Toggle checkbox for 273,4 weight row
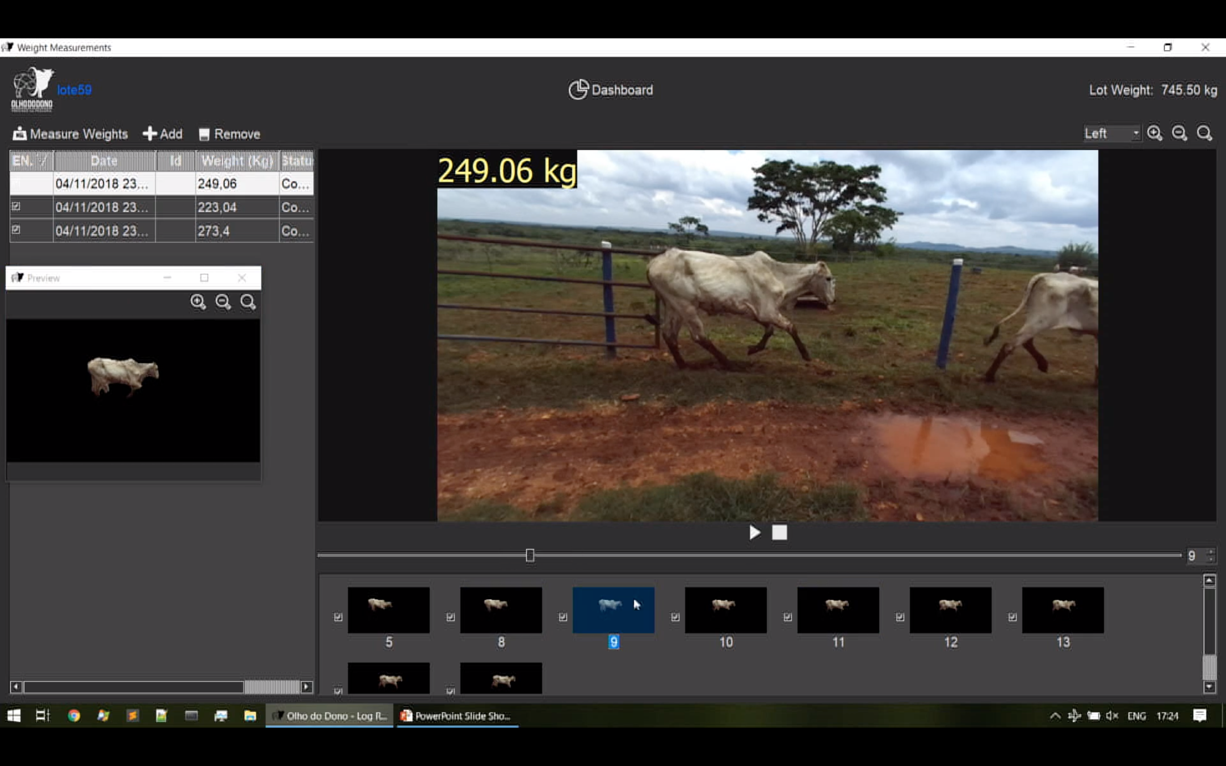 (x=16, y=230)
